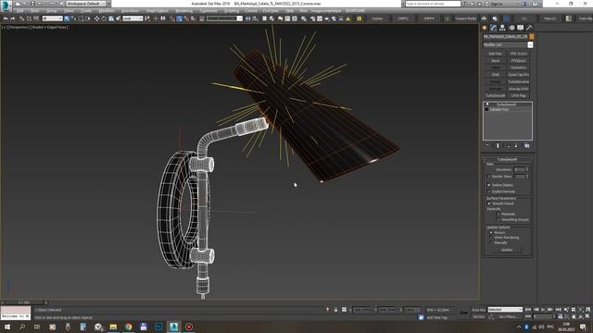Open Photoshop from the taskbar
This screenshot has width=593, height=333.
(x=158, y=327)
